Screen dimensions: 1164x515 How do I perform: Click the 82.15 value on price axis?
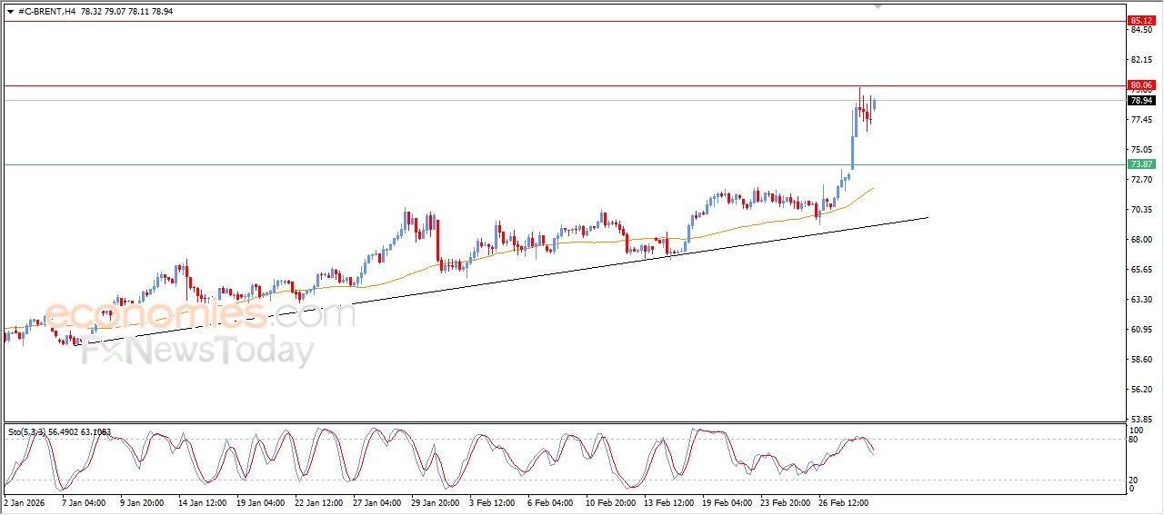click(1140, 60)
